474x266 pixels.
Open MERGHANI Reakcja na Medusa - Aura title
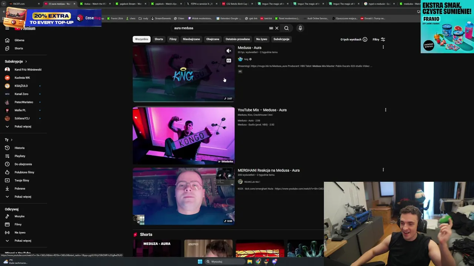(268, 170)
